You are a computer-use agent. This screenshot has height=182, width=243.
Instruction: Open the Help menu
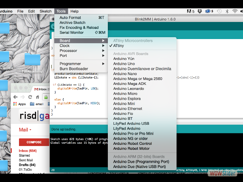pos(74,11)
